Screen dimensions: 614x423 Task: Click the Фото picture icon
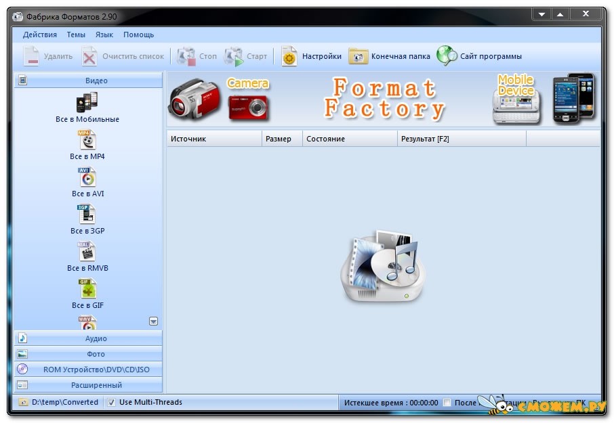coord(23,354)
